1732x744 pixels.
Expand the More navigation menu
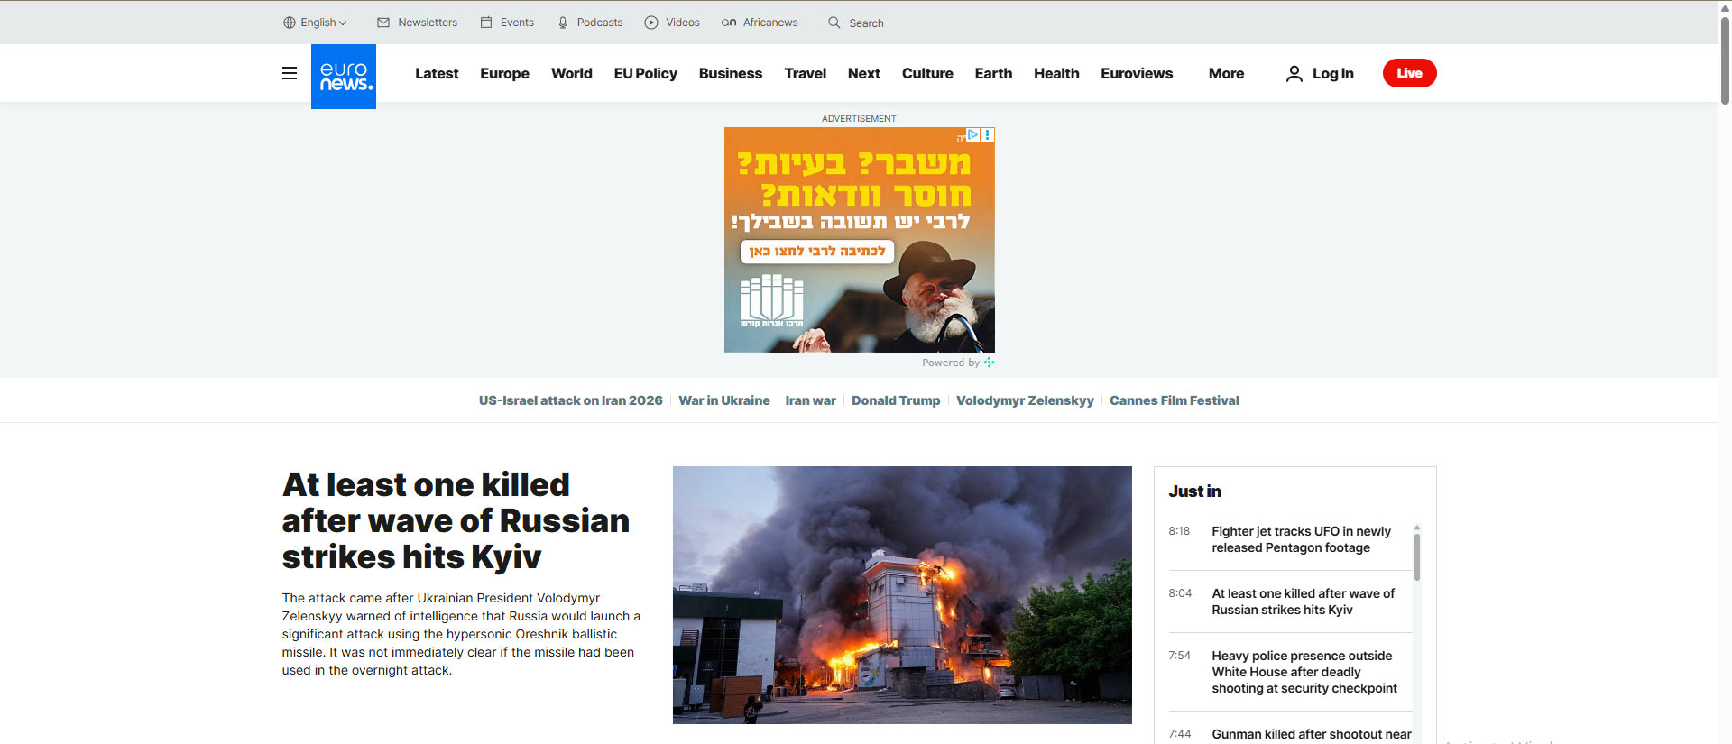1226,73
